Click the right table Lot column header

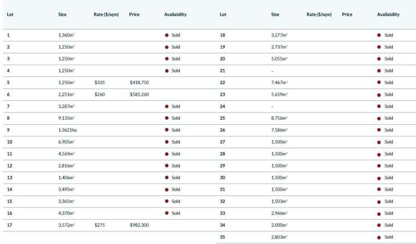223,14
